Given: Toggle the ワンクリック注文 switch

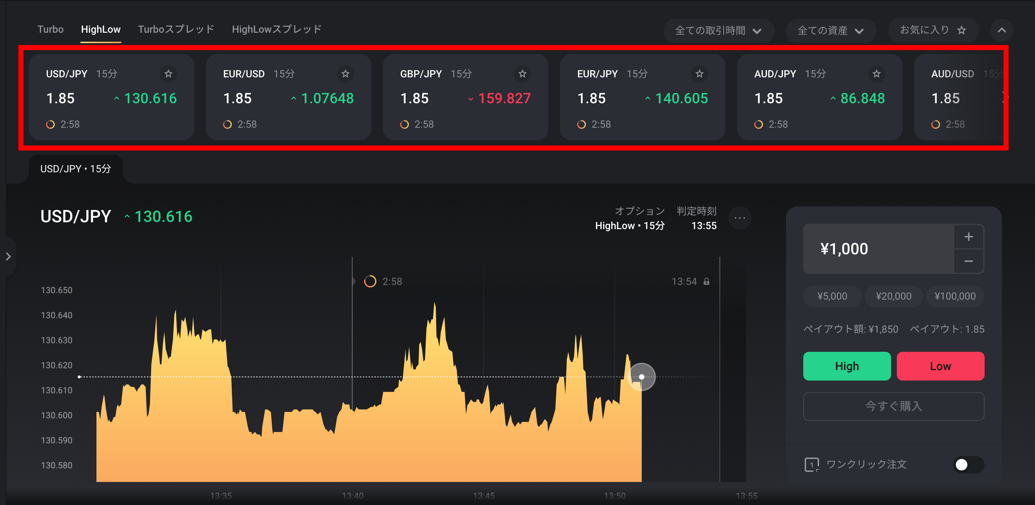Looking at the screenshot, I should 968,464.
